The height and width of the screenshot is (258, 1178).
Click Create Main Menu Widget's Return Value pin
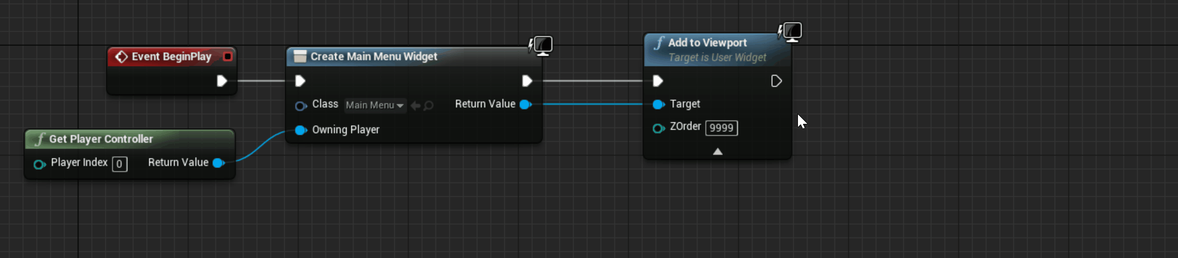click(525, 104)
